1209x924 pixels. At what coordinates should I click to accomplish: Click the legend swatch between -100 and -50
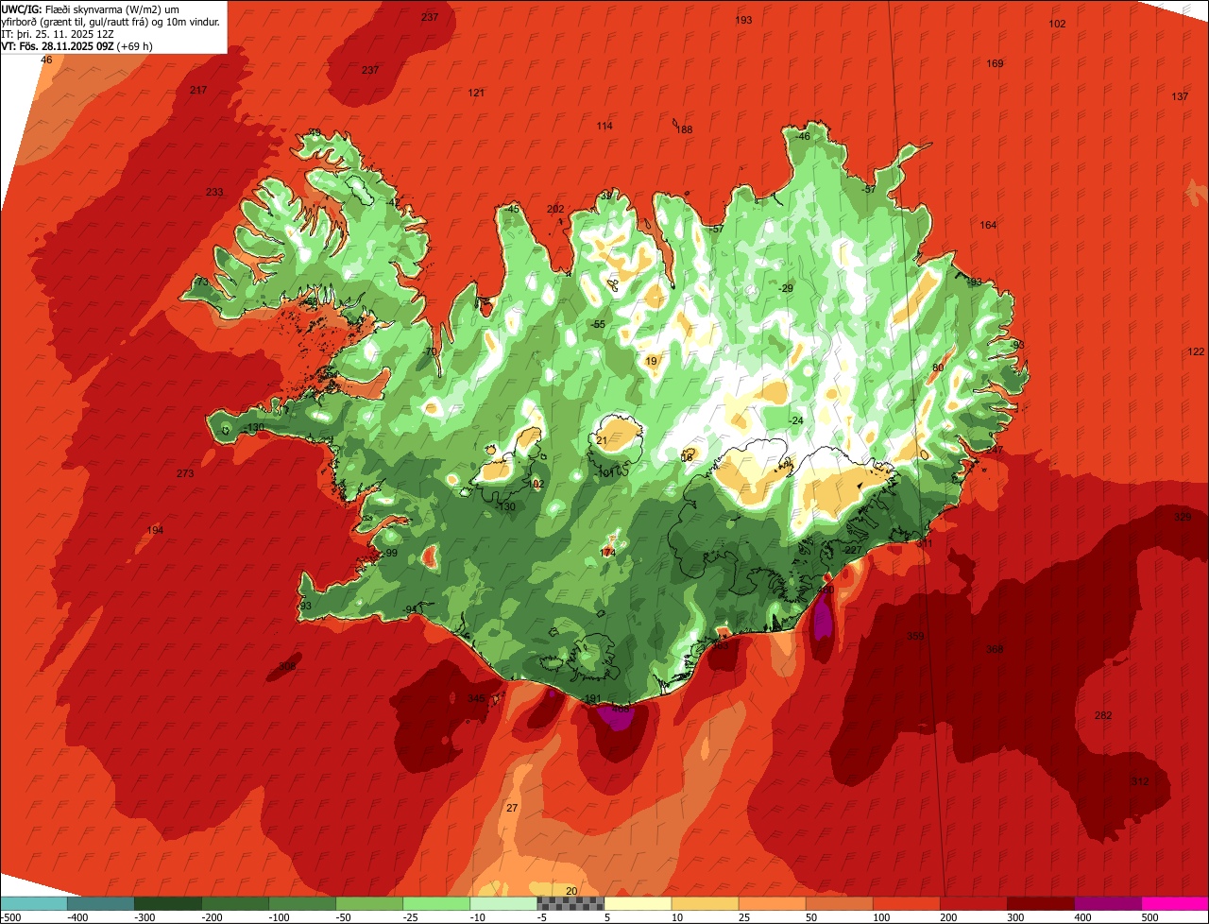(302, 903)
